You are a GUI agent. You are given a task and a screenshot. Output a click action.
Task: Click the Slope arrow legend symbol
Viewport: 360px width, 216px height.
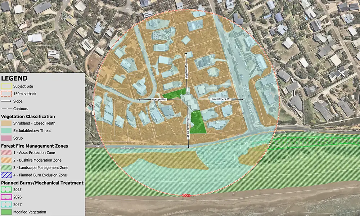point(6,101)
